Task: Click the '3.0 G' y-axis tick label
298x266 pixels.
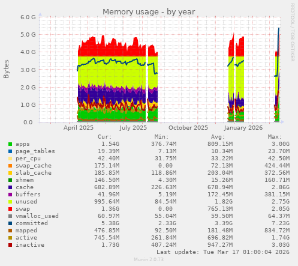Action: 28,70
